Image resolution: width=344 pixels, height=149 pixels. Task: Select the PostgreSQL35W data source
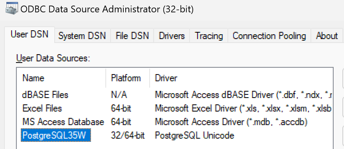[x=56, y=135]
